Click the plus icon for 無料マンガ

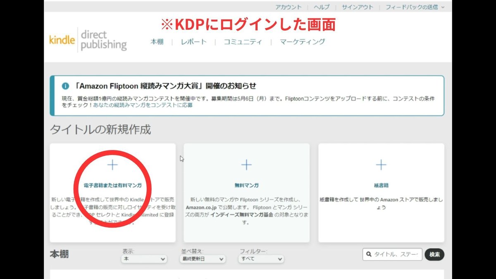(x=246, y=165)
